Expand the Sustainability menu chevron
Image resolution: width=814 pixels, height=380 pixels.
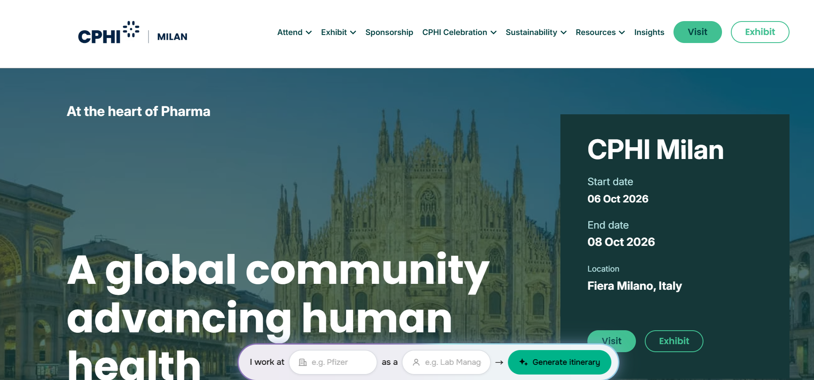pos(564,32)
